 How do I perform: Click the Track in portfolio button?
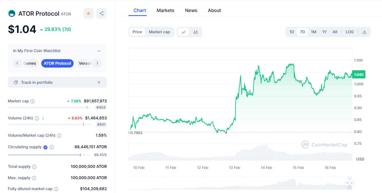click(57, 82)
